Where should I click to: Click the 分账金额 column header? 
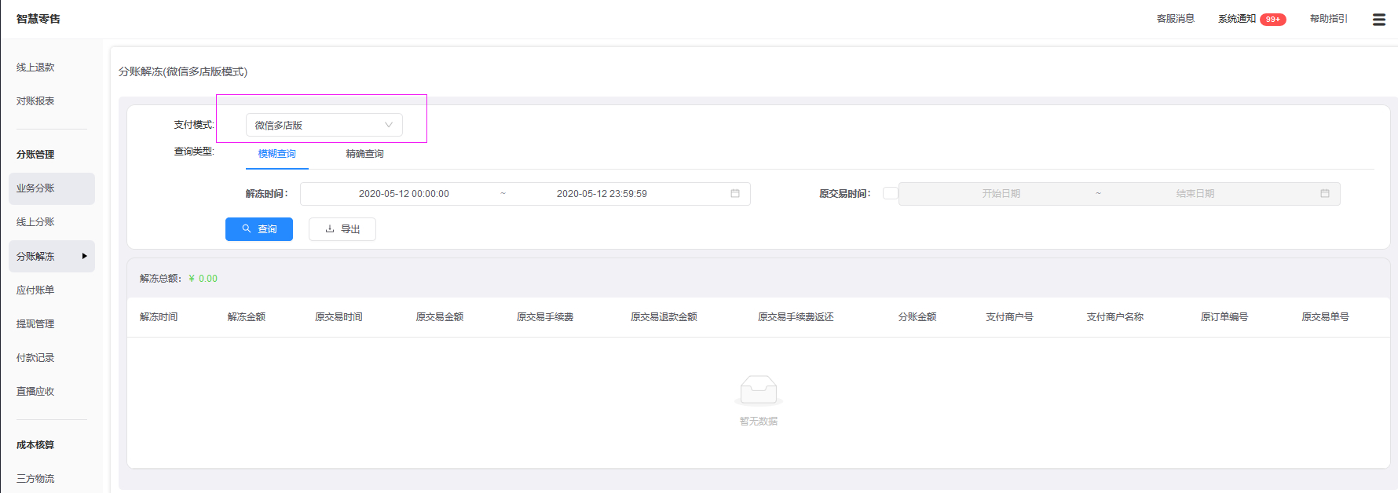(x=917, y=317)
